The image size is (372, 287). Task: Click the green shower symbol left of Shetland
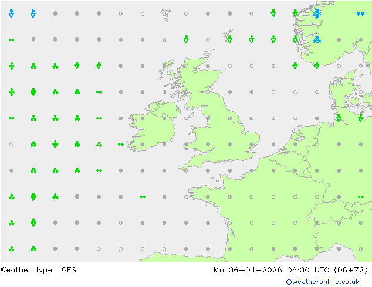point(186,39)
